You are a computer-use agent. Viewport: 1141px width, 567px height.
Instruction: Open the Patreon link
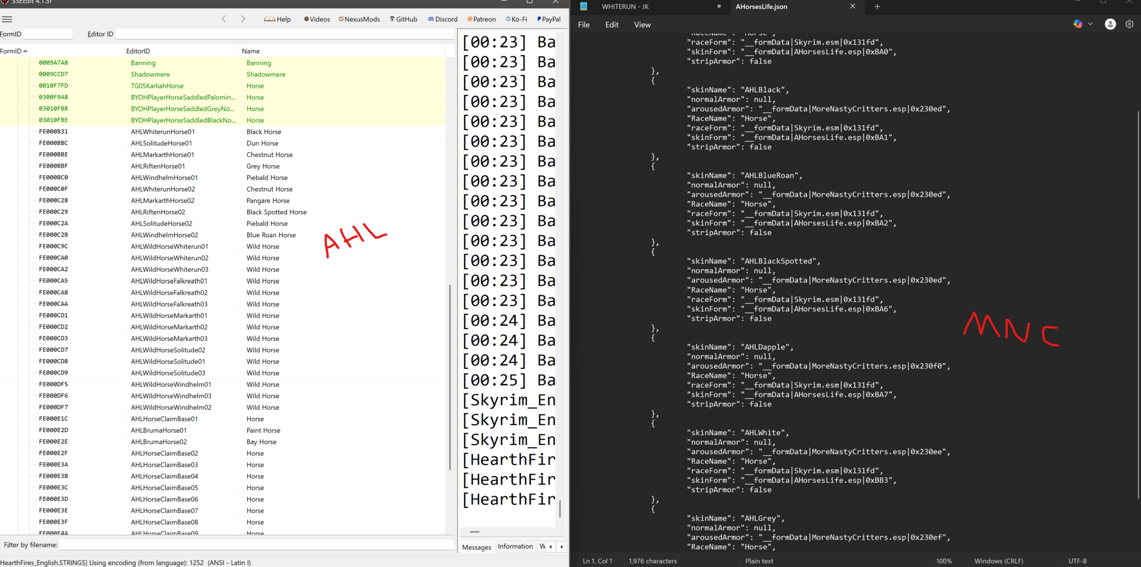(481, 19)
